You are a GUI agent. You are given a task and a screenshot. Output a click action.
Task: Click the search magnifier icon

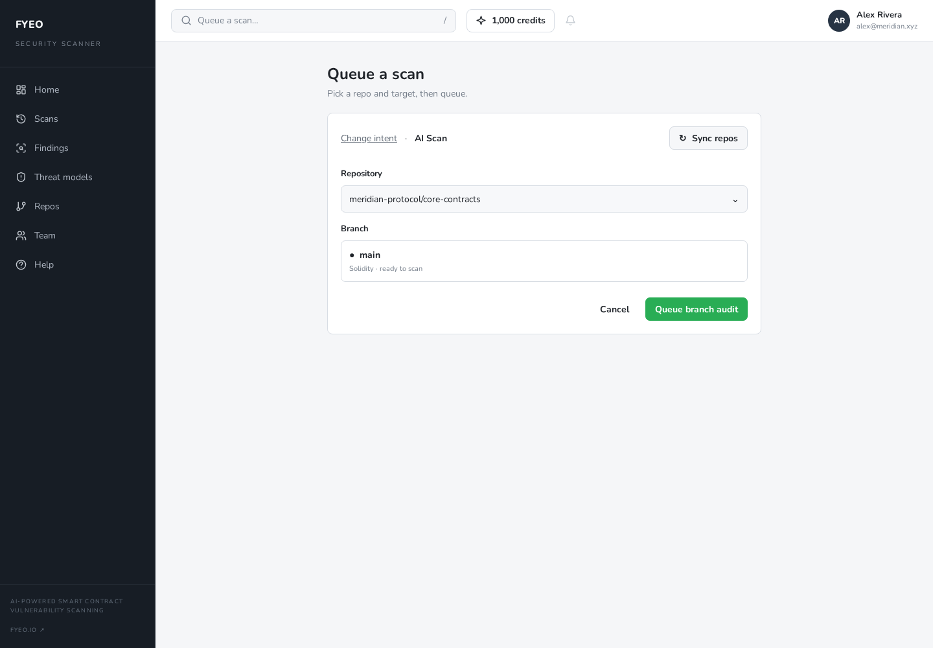click(186, 21)
